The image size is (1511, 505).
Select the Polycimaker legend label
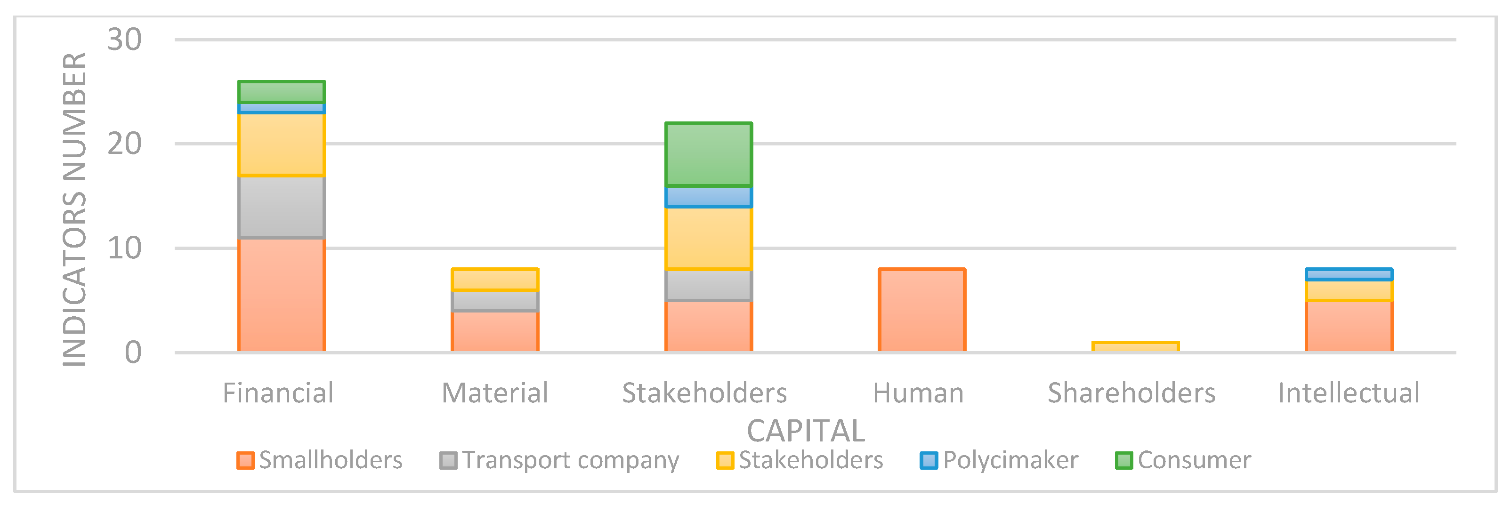tap(1010, 460)
